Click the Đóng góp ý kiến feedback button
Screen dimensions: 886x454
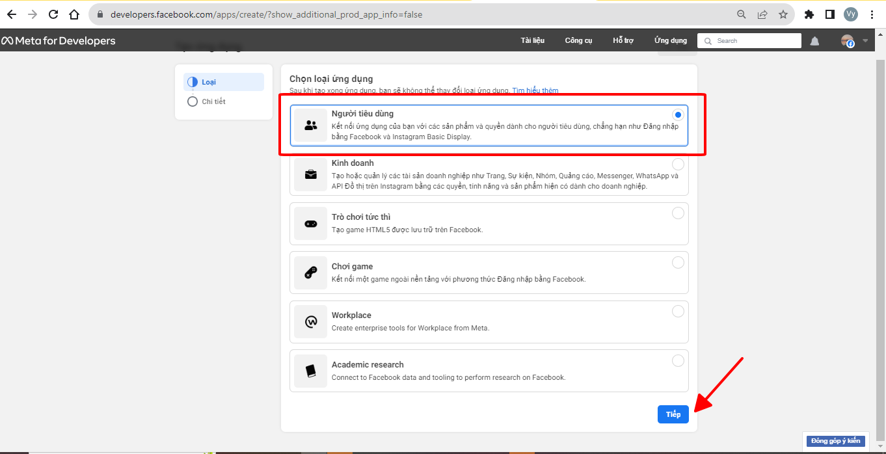pyautogui.click(x=835, y=441)
